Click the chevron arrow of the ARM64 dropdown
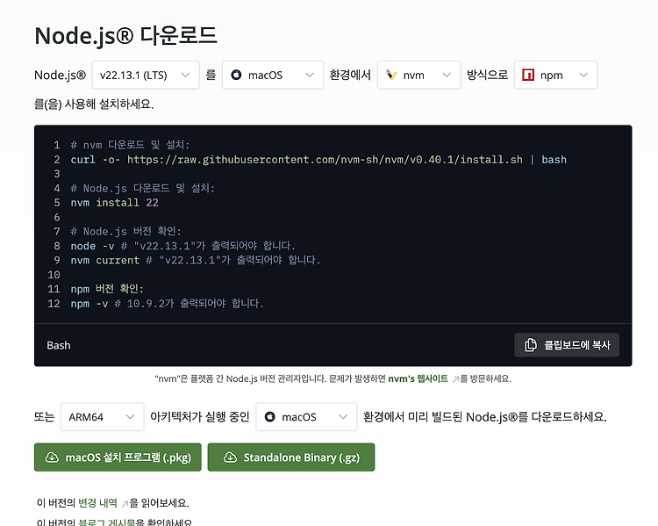Image resolution: width=658 pixels, height=526 pixels. 130,417
